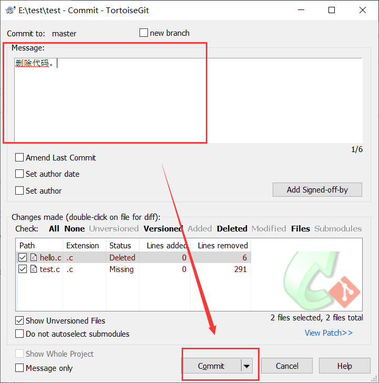Select None in Check filters
This screenshot has height=383, width=379.
75,229
